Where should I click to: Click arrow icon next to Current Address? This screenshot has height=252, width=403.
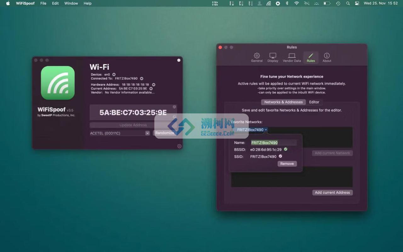151,89
